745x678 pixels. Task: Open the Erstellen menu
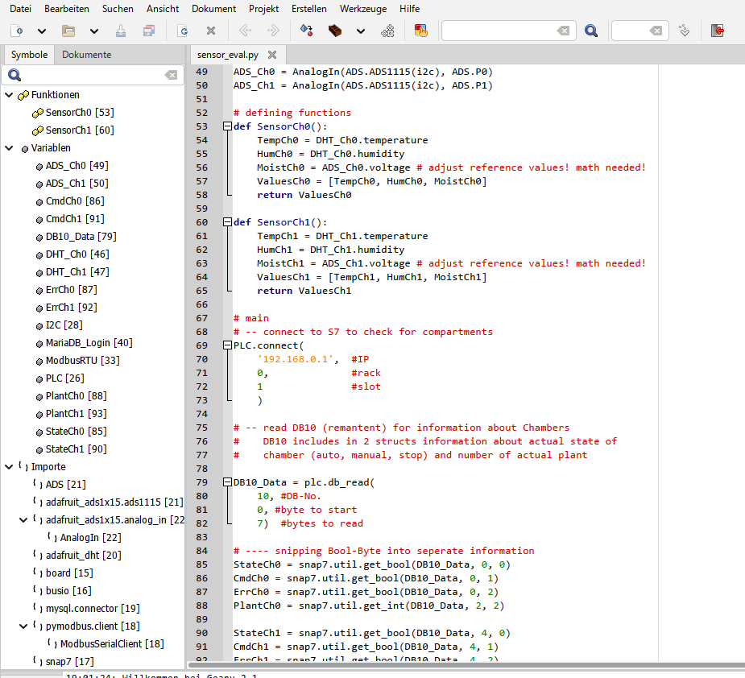pyautogui.click(x=309, y=9)
